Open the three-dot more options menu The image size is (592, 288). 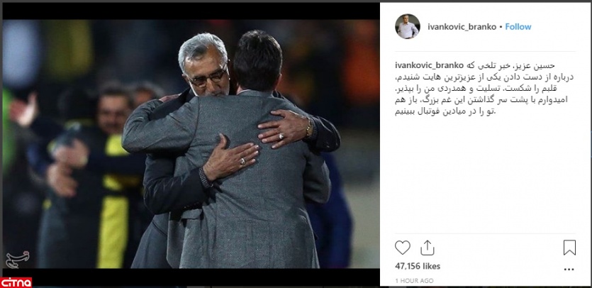click(x=569, y=270)
